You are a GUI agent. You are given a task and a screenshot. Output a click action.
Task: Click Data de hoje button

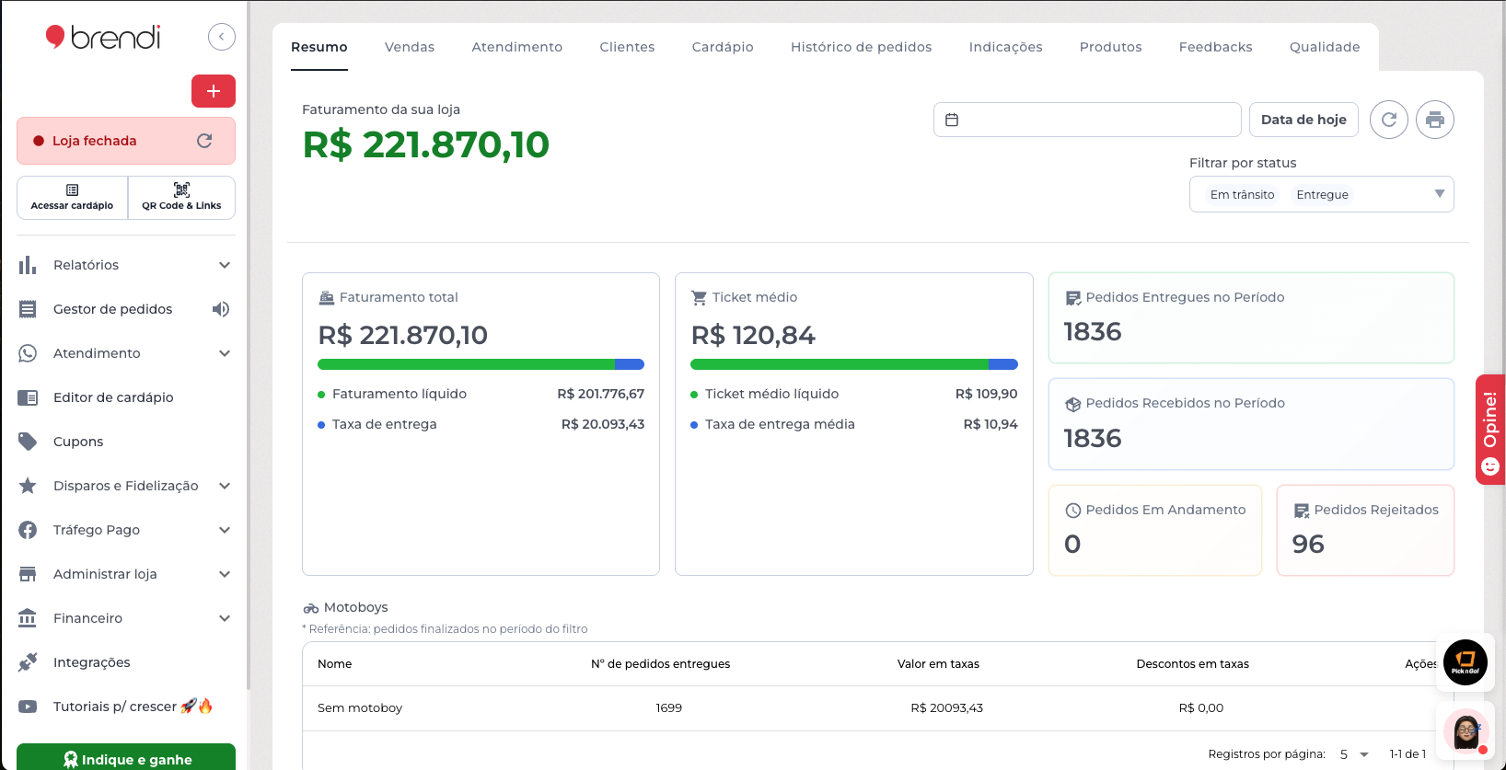pos(1303,120)
